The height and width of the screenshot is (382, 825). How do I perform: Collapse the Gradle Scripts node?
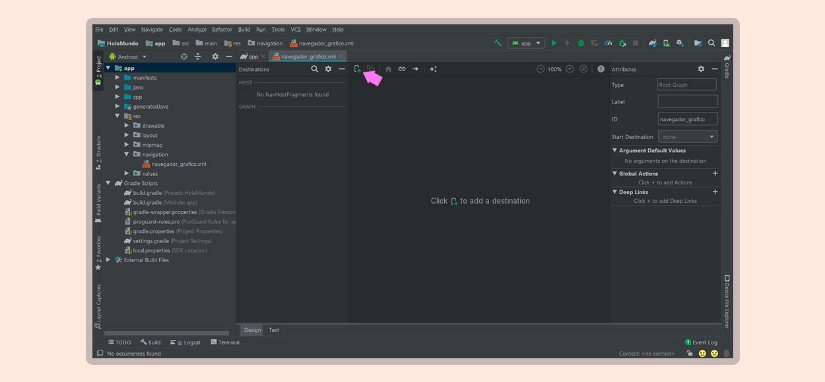(x=108, y=183)
